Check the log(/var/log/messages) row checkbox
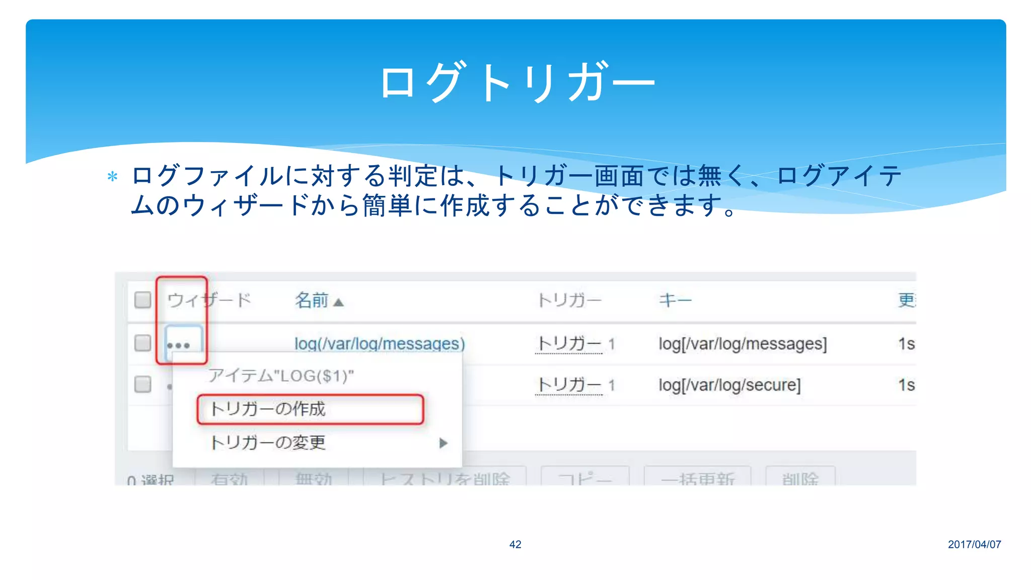The image size is (1031, 580). coord(143,343)
